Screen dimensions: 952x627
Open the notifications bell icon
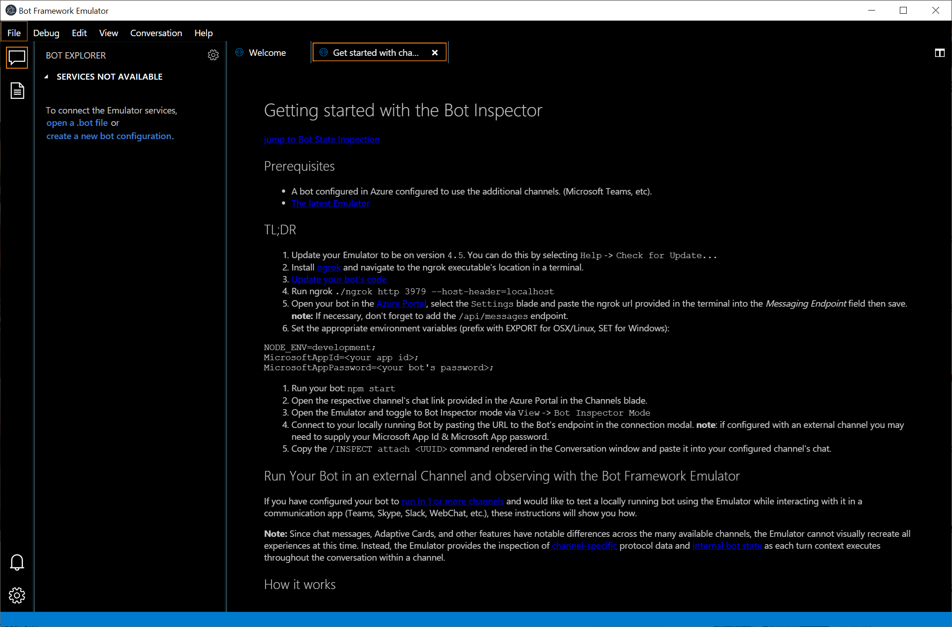click(x=17, y=562)
